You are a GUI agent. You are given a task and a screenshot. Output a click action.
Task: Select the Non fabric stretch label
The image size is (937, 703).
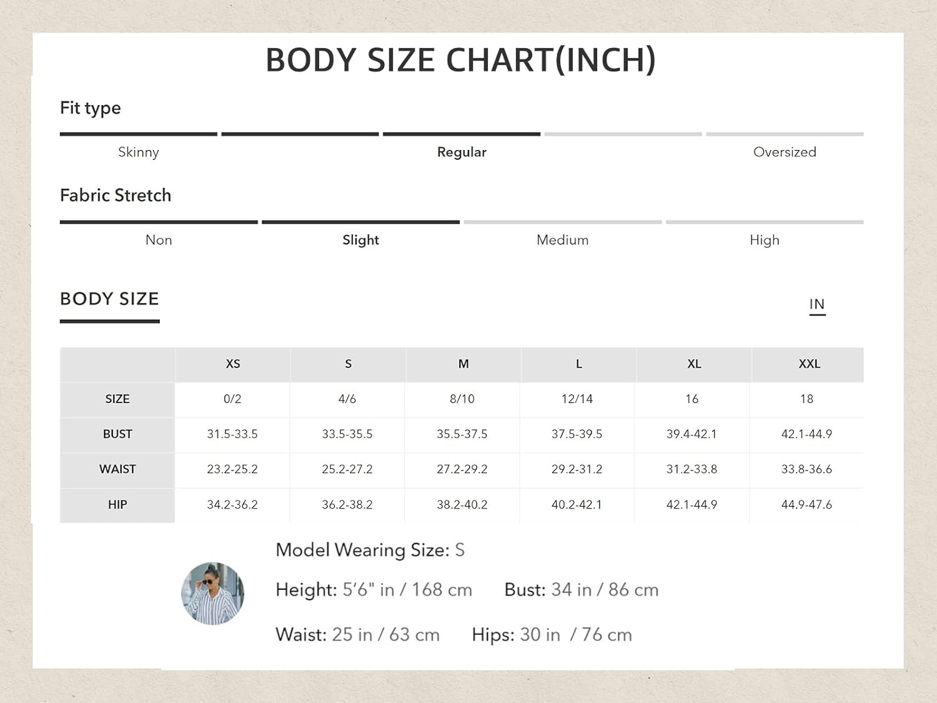click(159, 240)
